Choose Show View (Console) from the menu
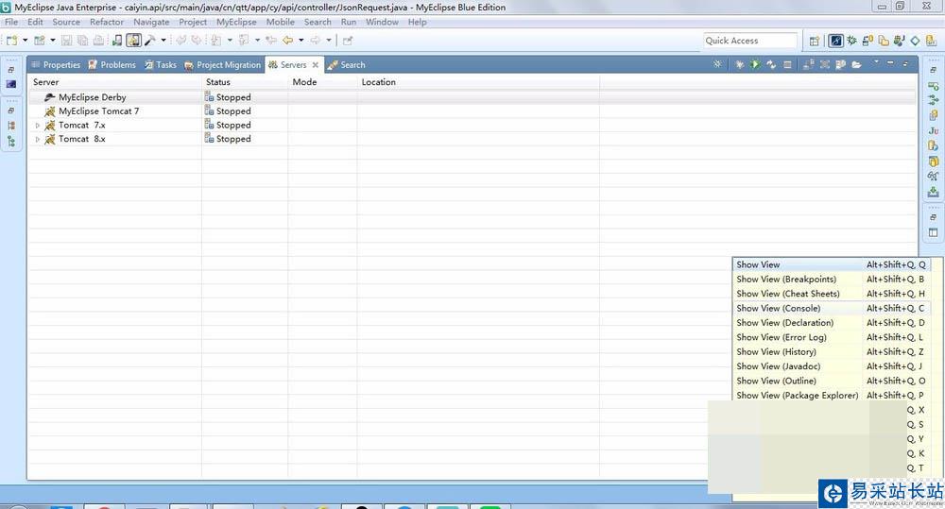Image resolution: width=945 pixels, height=509 pixels. click(x=831, y=308)
